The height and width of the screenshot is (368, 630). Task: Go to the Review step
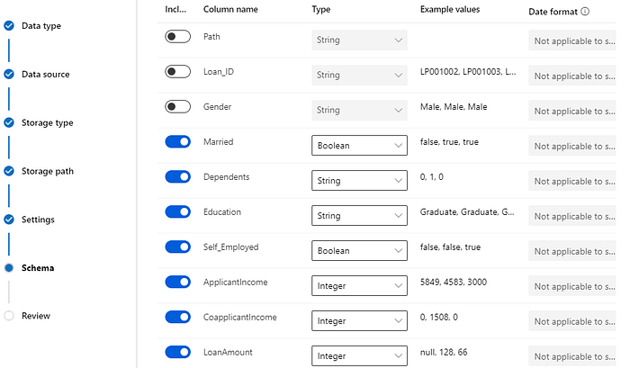tap(36, 316)
